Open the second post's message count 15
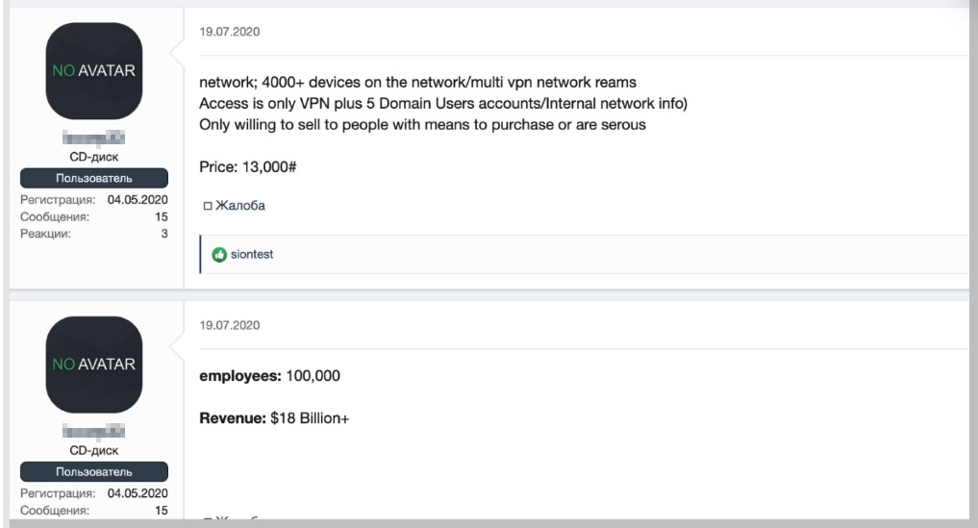 point(162,511)
